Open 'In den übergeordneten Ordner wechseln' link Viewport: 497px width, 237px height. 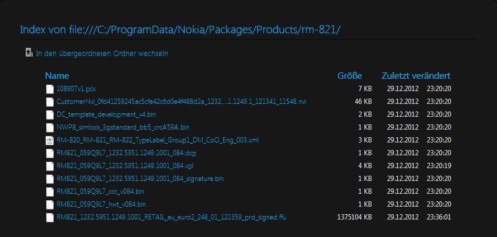point(102,54)
